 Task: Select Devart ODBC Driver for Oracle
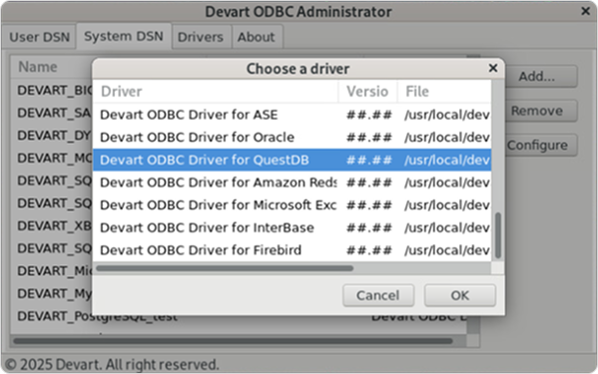293,137
